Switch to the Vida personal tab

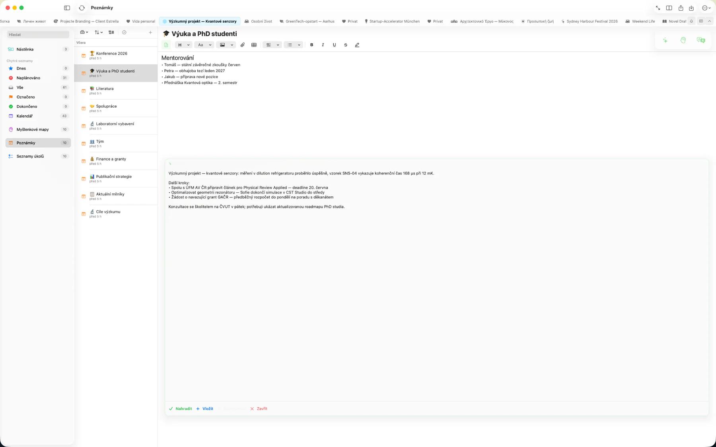click(x=140, y=21)
